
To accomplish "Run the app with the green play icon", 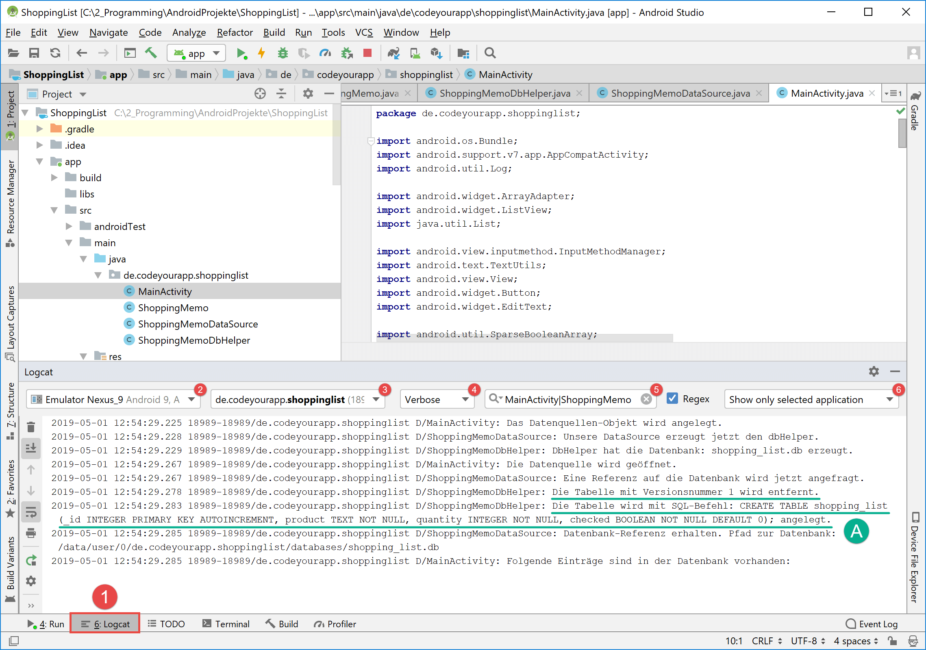I will [x=241, y=53].
